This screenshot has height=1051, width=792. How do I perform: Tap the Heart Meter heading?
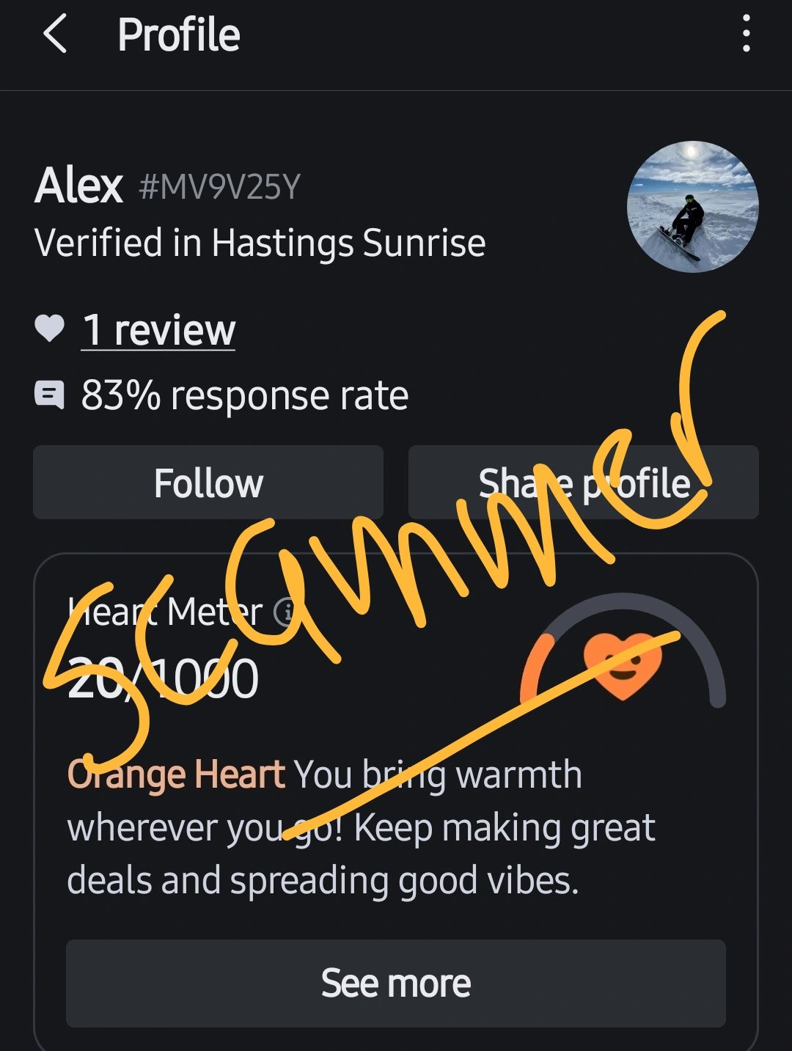tap(165, 612)
